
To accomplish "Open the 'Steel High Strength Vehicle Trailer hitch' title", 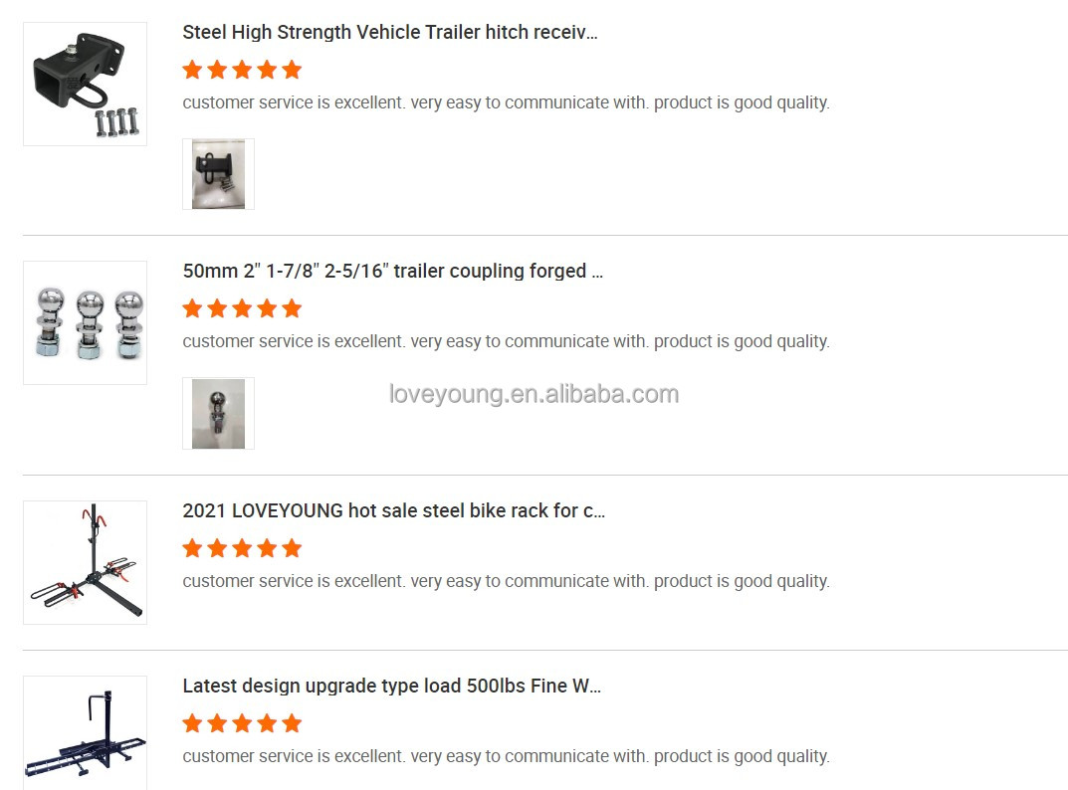I will 389,32.
